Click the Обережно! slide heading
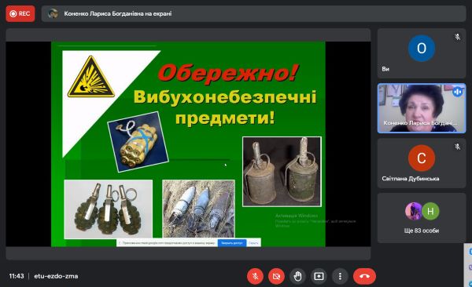The image size is (472, 287). 228,73
